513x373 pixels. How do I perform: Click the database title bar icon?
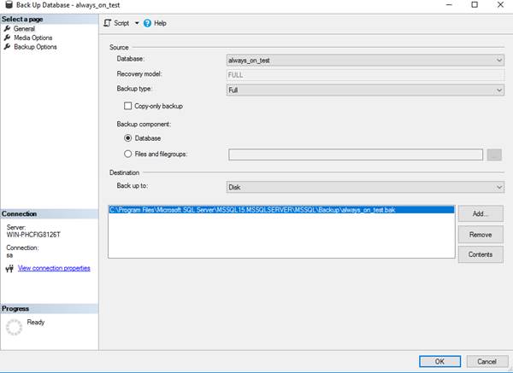click(x=9, y=6)
